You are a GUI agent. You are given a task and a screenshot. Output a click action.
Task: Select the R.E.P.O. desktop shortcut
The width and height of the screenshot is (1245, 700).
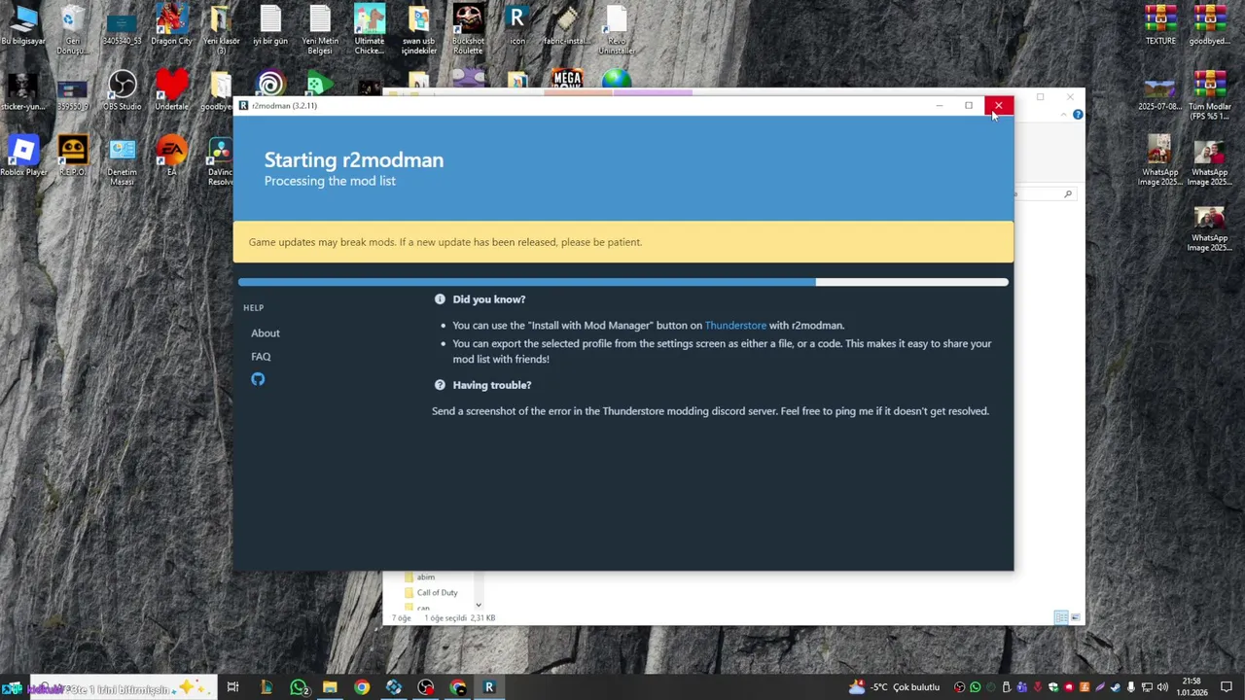point(72,156)
